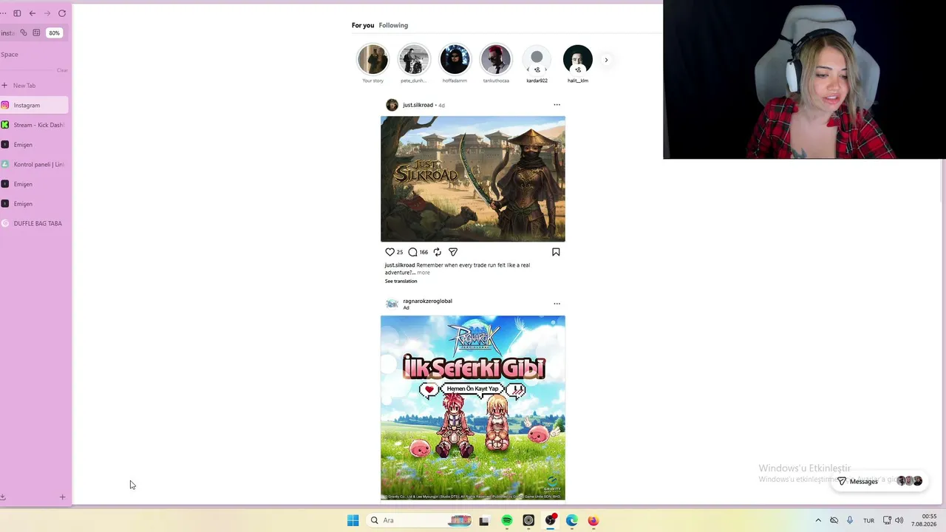
Task: Open Windows Start menu
Action: tap(353, 521)
